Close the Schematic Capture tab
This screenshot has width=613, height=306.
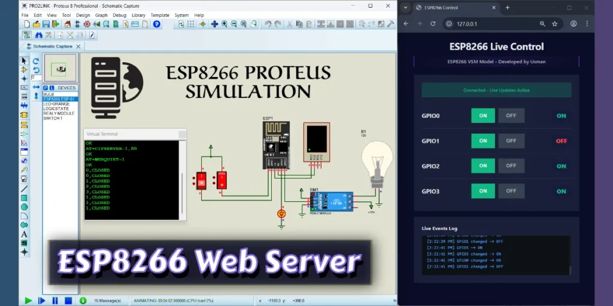[78, 47]
